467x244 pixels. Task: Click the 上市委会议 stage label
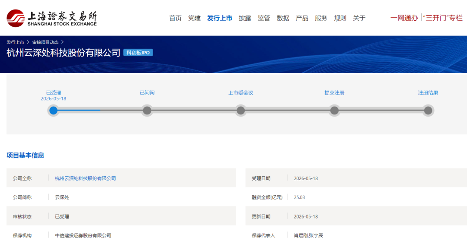point(241,92)
